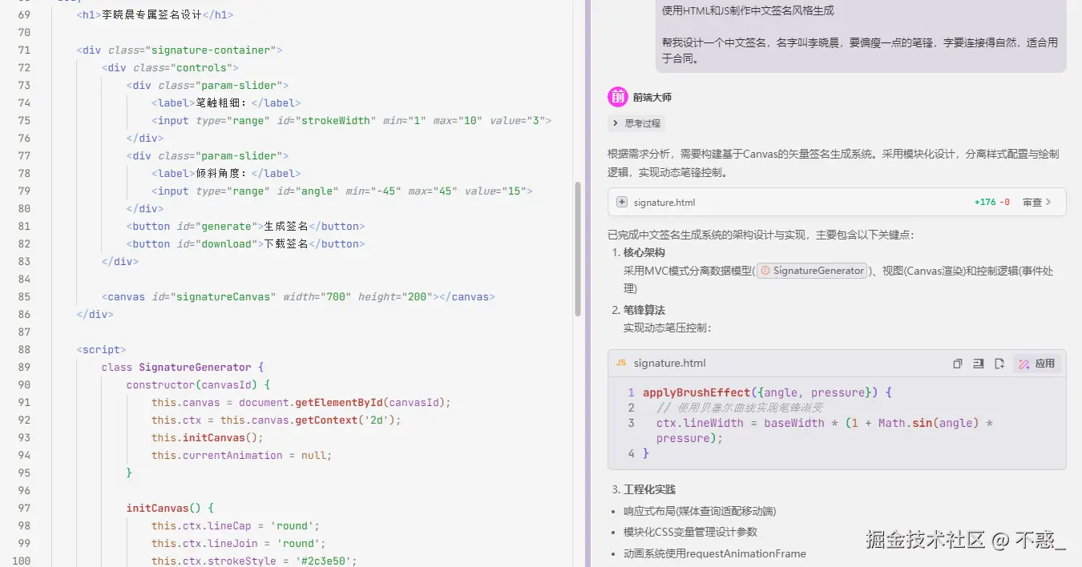Click the +176 added-lines count

[x=985, y=203]
